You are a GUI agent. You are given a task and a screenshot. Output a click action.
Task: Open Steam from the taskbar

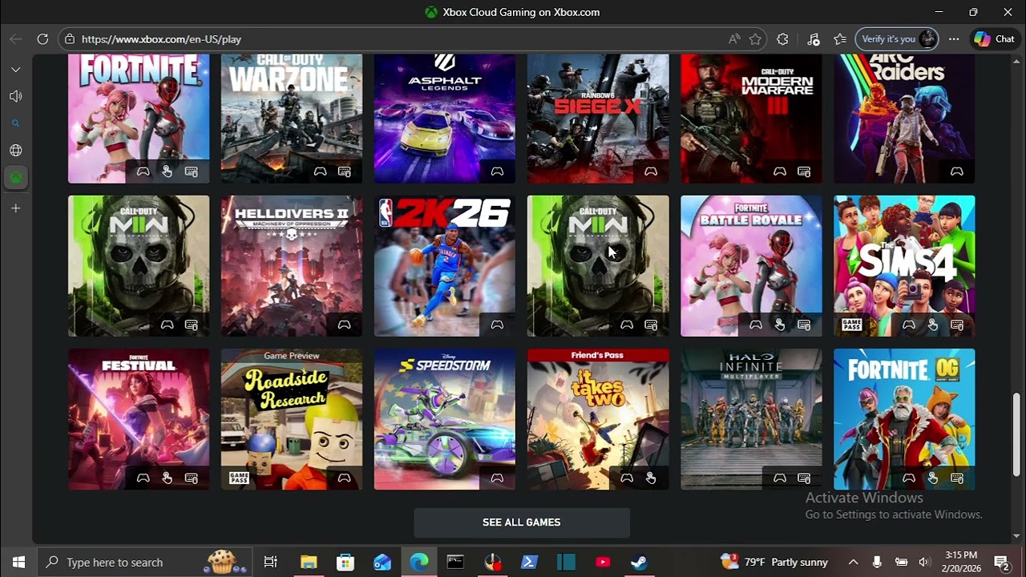[639, 562]
